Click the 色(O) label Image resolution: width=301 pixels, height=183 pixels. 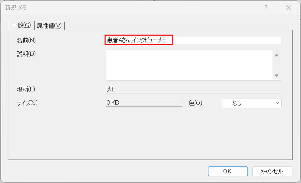click(196, 103)
